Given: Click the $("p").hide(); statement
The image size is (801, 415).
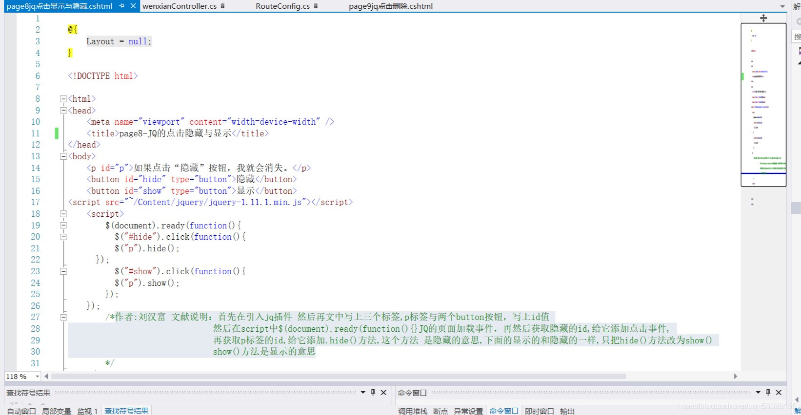Looking at the screenshot, I should pos(147,248).
